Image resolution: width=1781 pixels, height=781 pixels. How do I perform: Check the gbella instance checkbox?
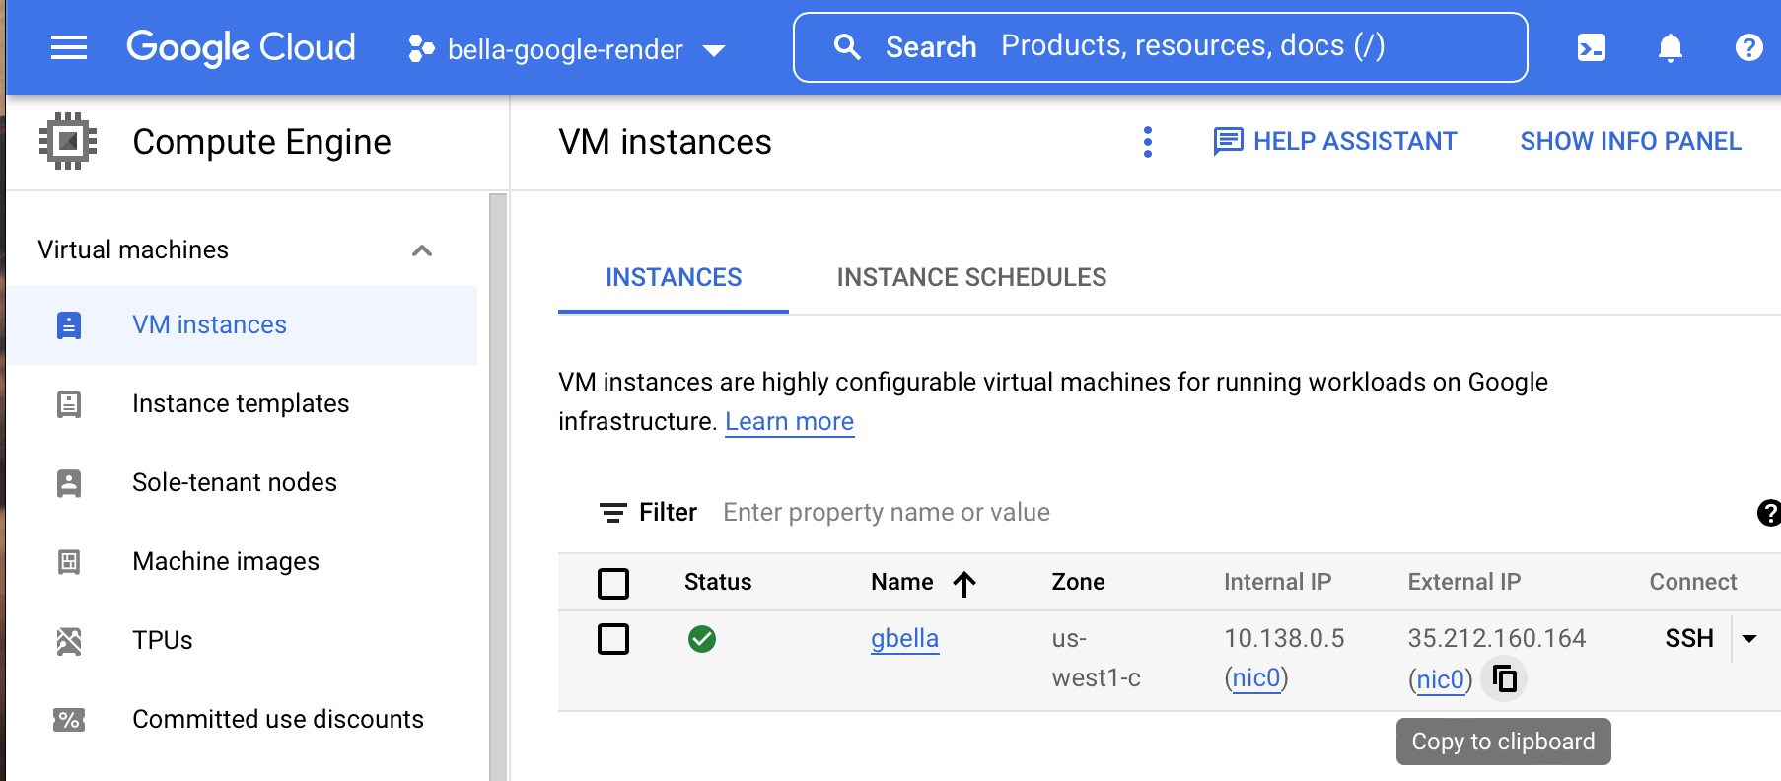click(613, 639)
